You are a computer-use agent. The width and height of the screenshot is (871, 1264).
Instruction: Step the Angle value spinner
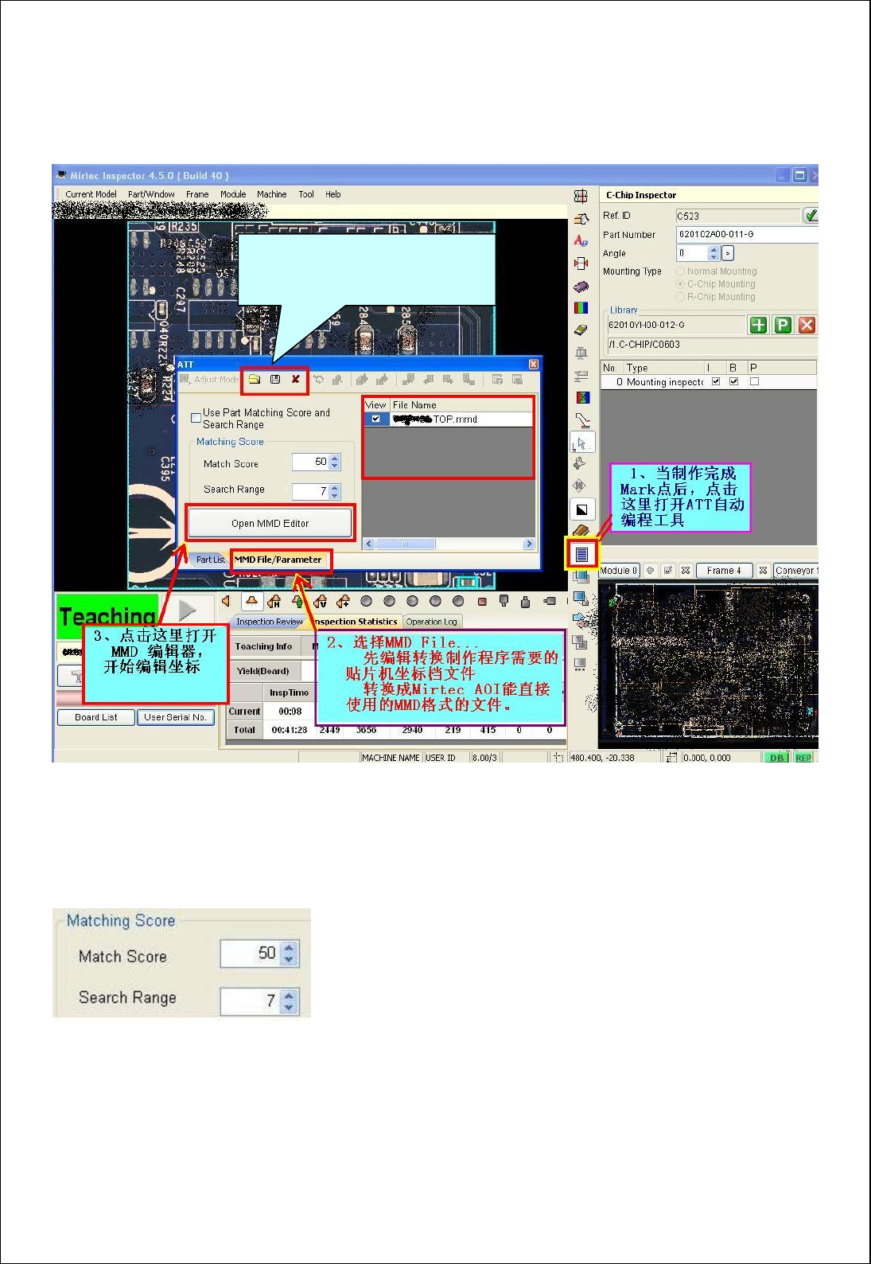[714, 253]
